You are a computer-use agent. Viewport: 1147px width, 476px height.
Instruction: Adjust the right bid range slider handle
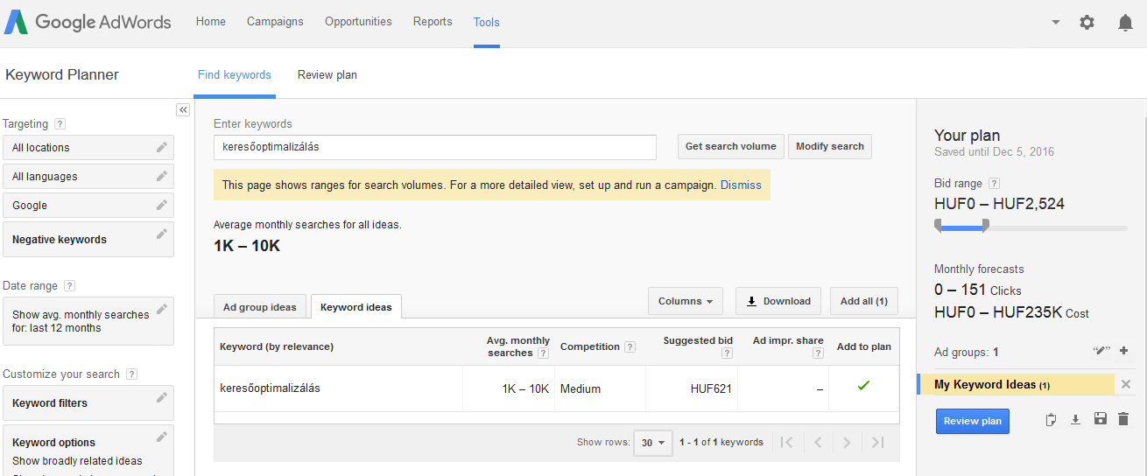(x=985, y=226)
